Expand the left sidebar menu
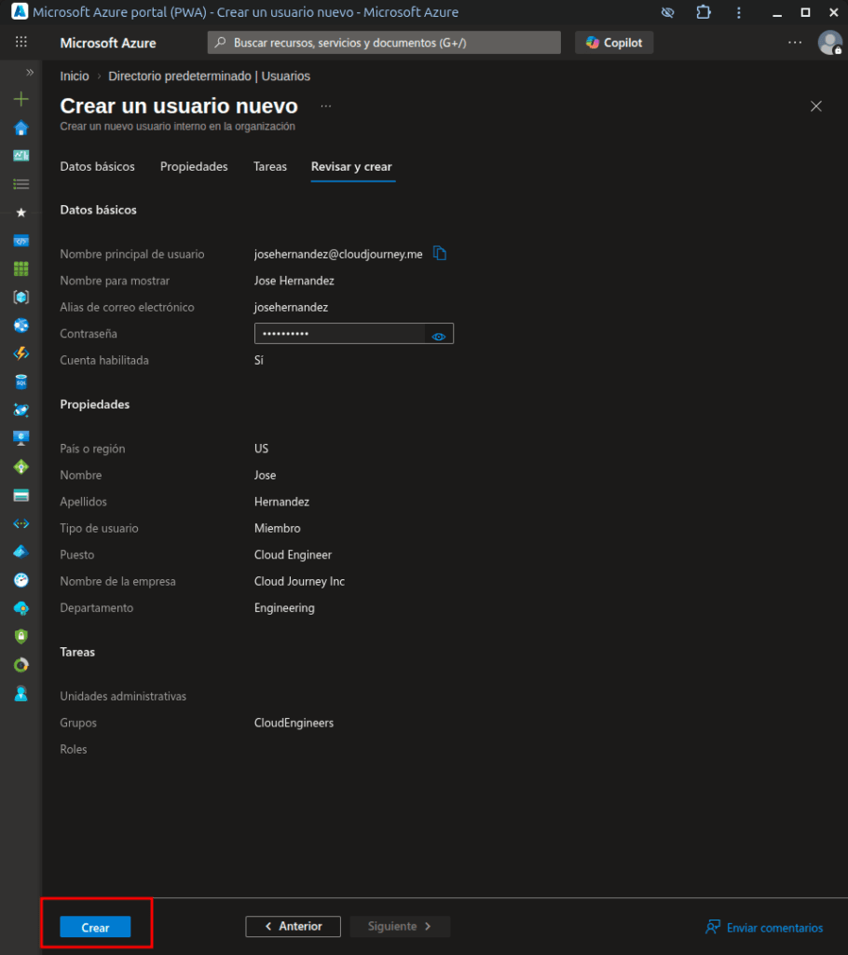Screen dimensions: 848x955 (30, 72)
